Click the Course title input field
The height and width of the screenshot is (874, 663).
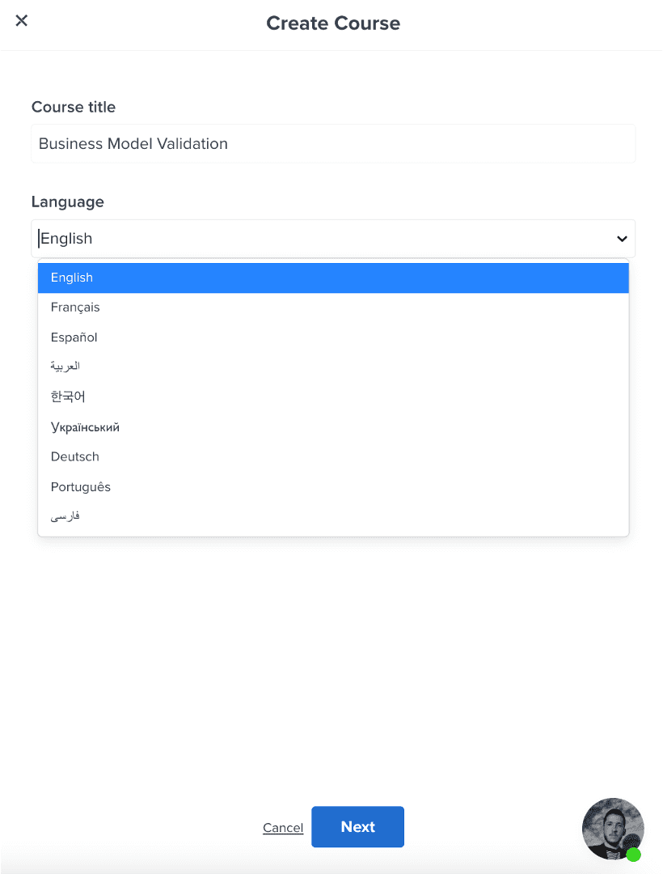[x=333, y=144]
